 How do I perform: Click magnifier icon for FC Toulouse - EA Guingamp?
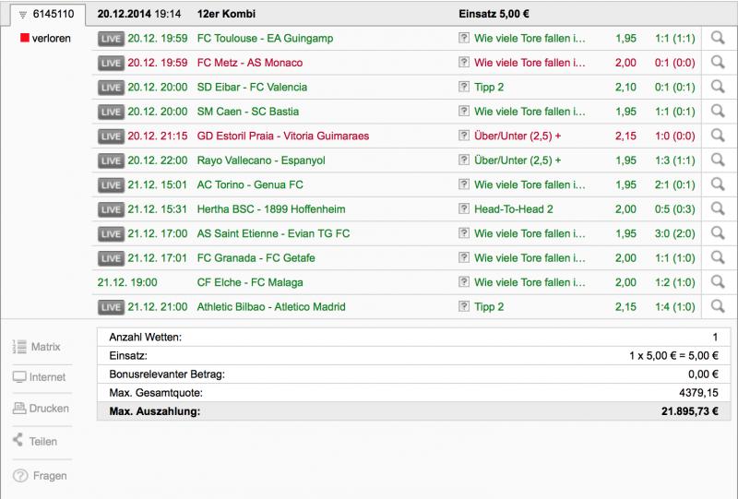[x=718, y=38]
